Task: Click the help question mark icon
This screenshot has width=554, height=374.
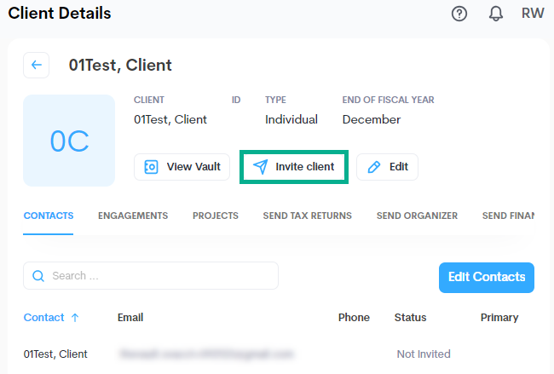Action: click(x=459, y=14)
